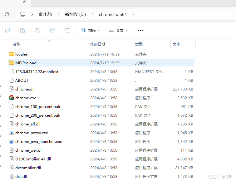
Task: Click the dxil.dll file icon
Action: (12, 176)
